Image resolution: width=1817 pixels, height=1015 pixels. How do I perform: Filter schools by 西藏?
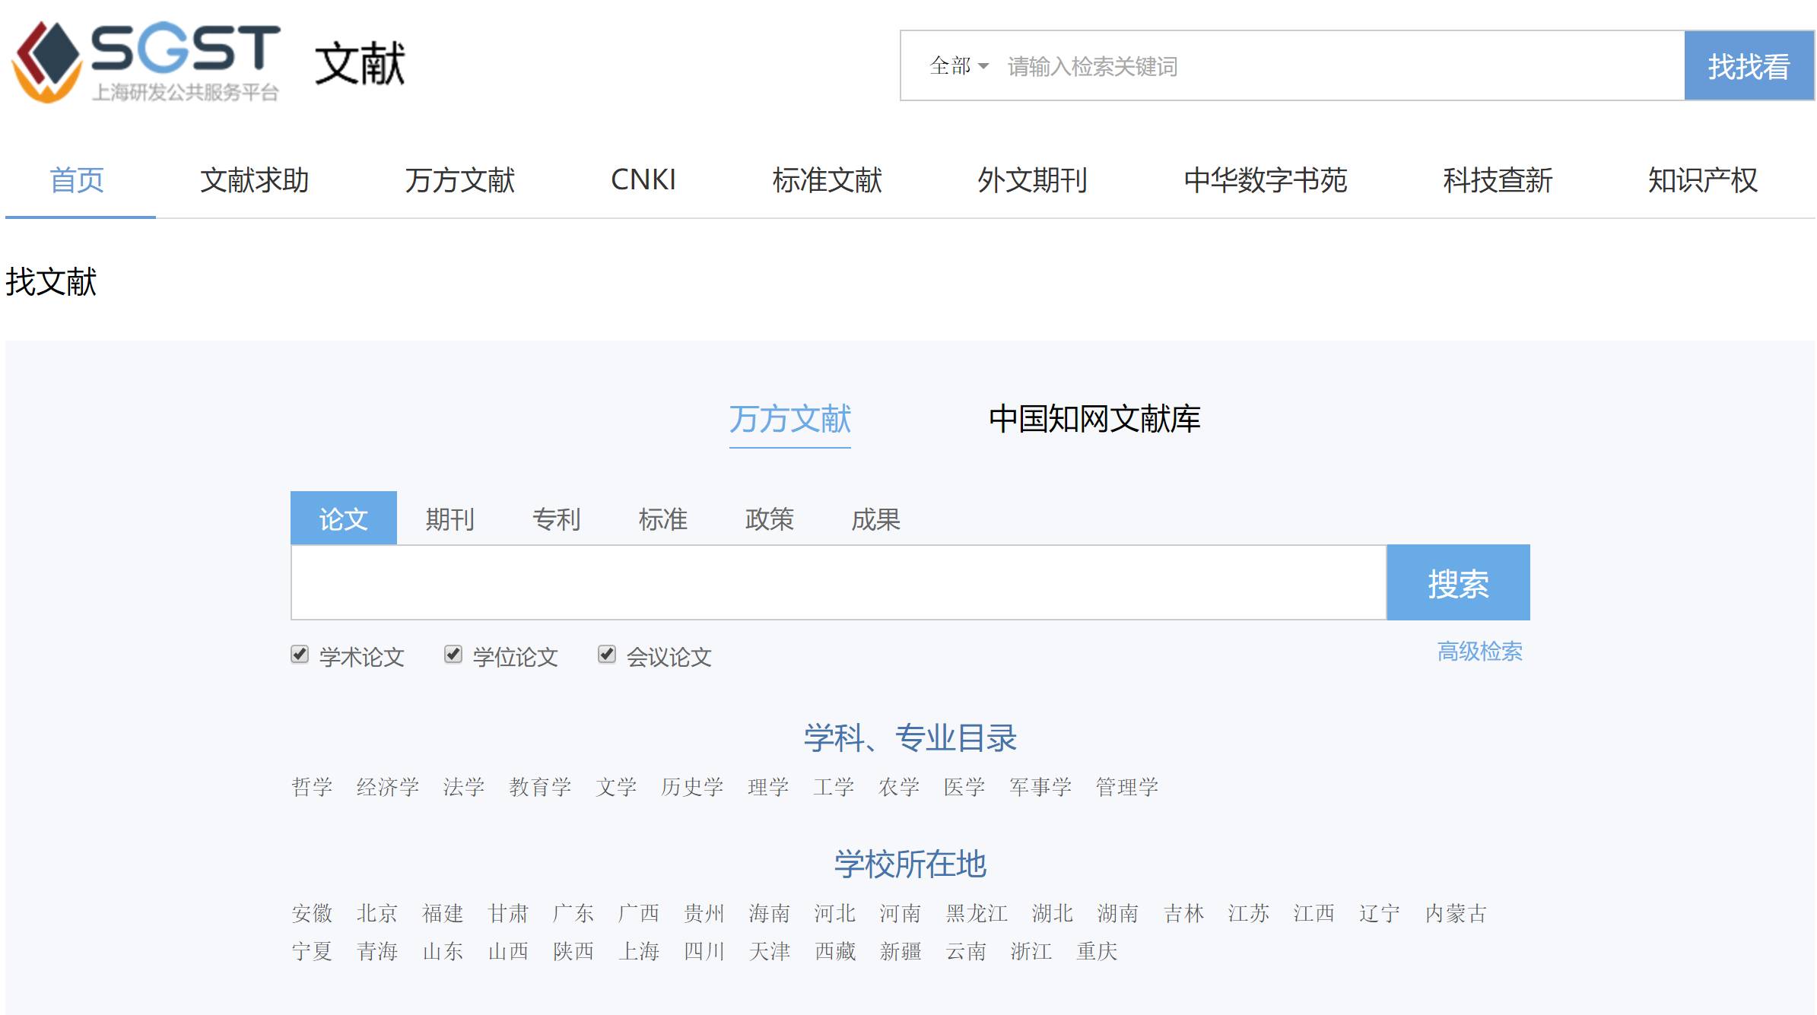pyautogui.click(x=835, y=951)
